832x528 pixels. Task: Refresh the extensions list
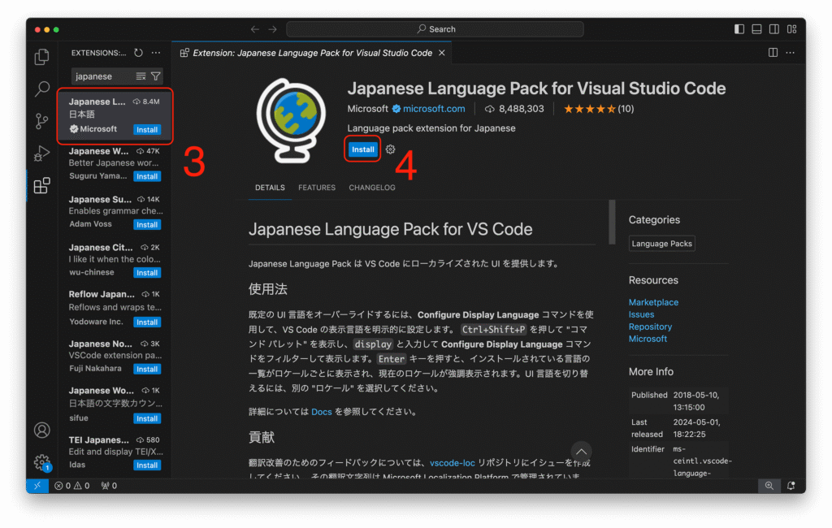(138, 53)
